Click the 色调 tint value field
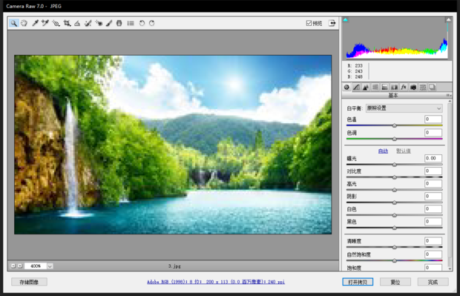Image resolution: width=460 pixels, height=296 pixels. 433,133
